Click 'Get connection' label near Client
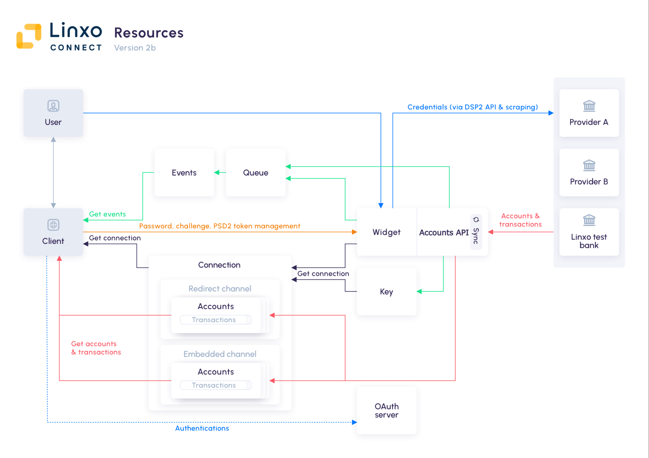The width and height of the screenshot is (649, 458). [115, 238]
